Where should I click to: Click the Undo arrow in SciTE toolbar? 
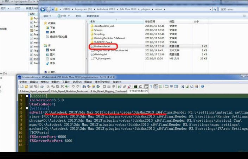(73, 87)
